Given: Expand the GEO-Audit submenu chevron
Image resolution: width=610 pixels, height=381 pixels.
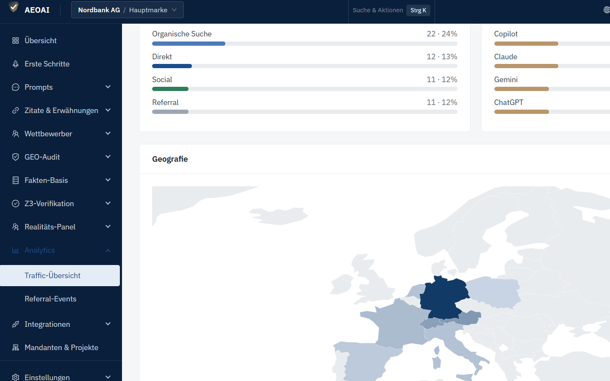Looking at the screenshot, I should click(x=108, y=157).
